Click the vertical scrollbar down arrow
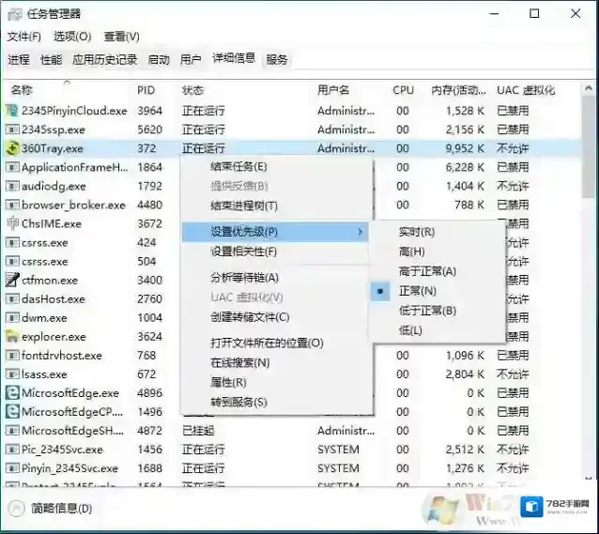Screen dimensions: 599x534 [589, 479]
